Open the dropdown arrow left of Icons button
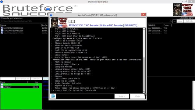 click(x=171, y=21)
